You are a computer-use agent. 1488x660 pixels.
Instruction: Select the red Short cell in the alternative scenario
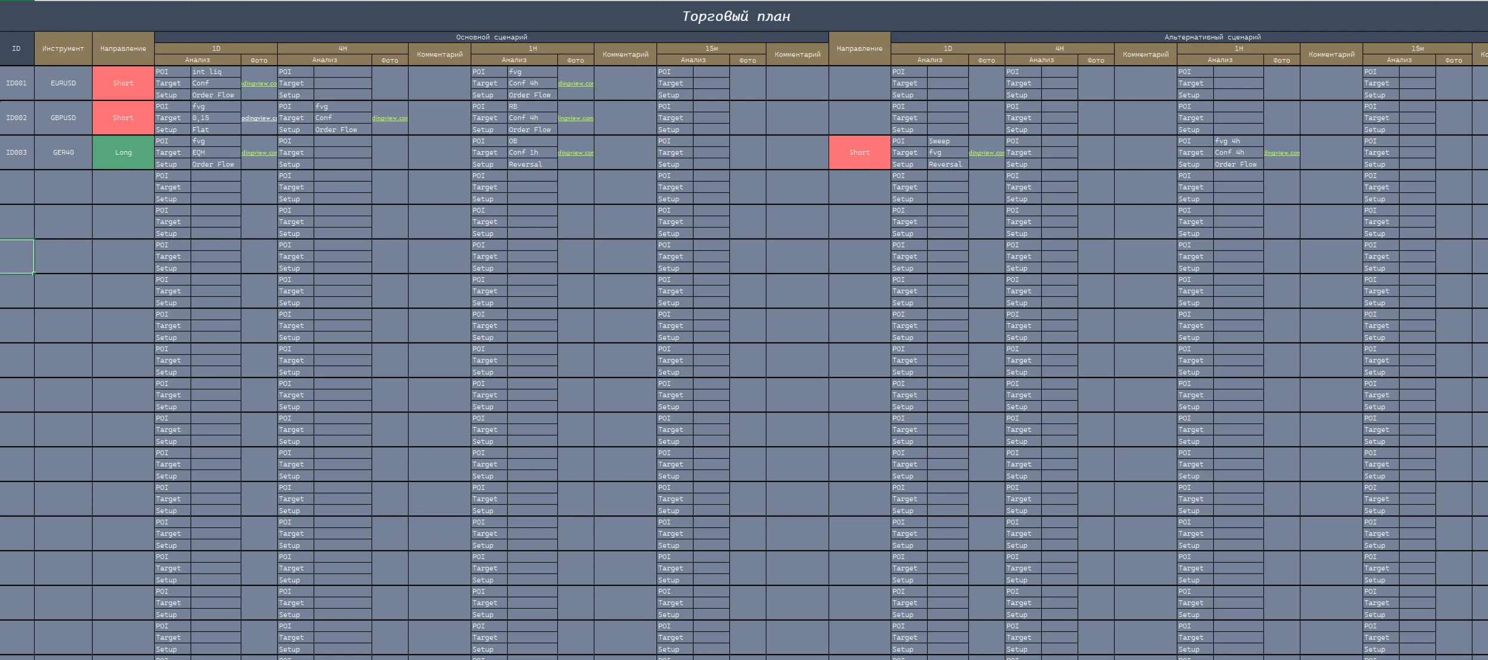[x=859, y=152]
